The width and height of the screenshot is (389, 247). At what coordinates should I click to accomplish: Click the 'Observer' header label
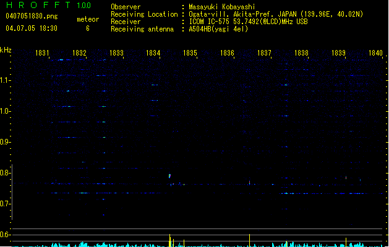(x=126, y=7)
